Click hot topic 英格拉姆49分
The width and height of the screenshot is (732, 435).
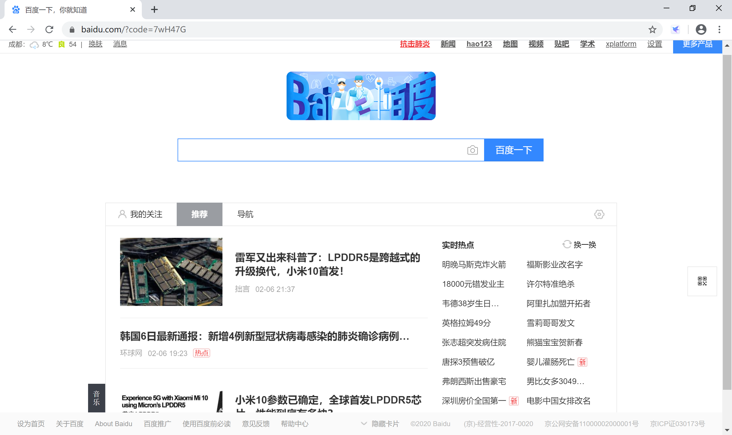pyautogui.click(x=466, y=323)
